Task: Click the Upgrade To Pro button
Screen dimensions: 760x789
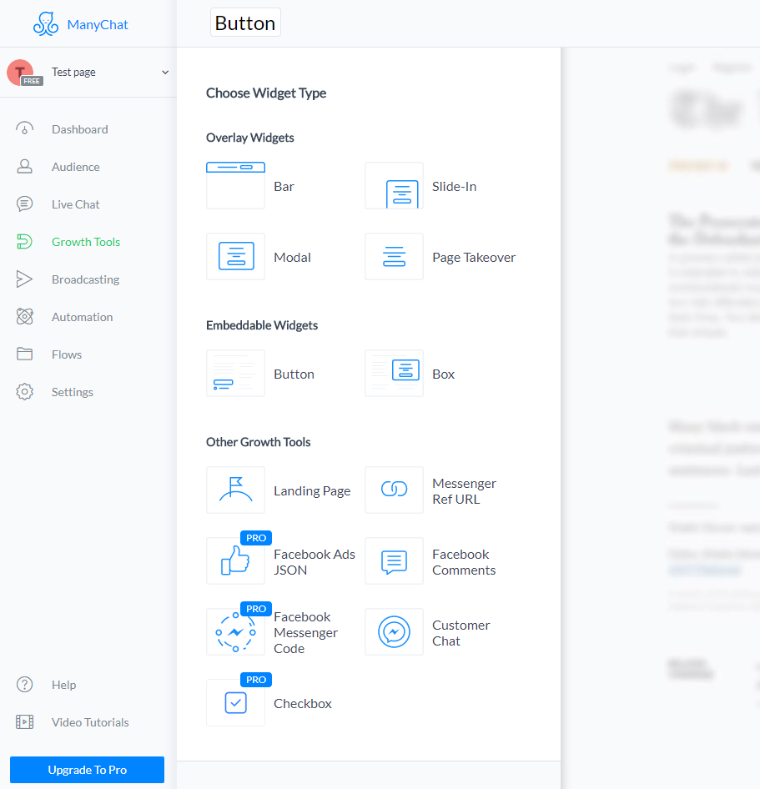Action: (x=87, y=770)
